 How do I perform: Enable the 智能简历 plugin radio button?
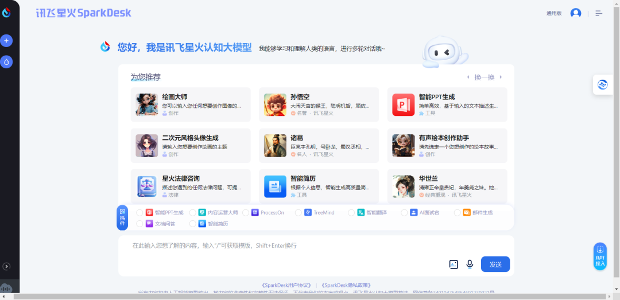[192, 224]
